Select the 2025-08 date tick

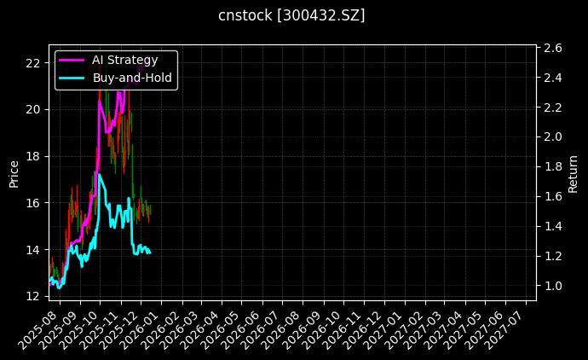(41, 328)
